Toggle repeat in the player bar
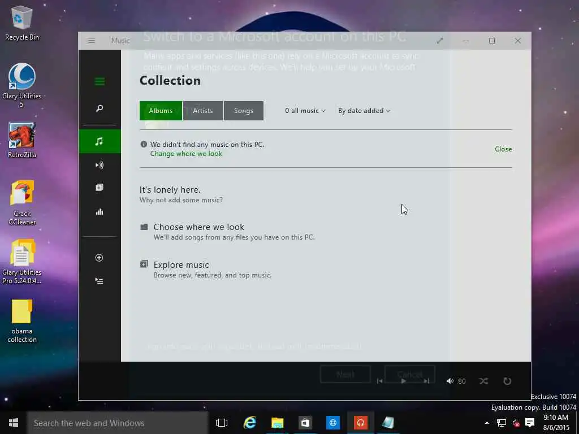The width and height of the screenshot is (579, 434). (507, 381)
